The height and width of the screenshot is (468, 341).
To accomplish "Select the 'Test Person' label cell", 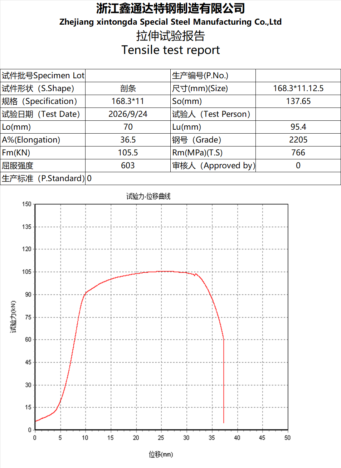I will click(x=213, y=114).
